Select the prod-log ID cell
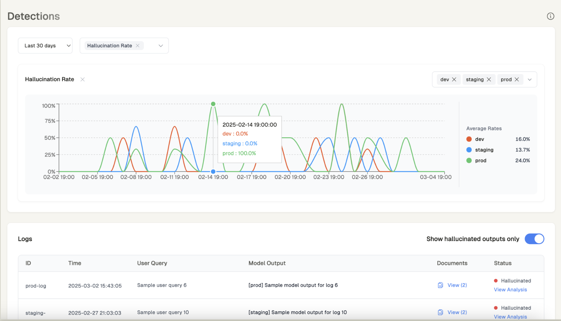 click(36, 286)
